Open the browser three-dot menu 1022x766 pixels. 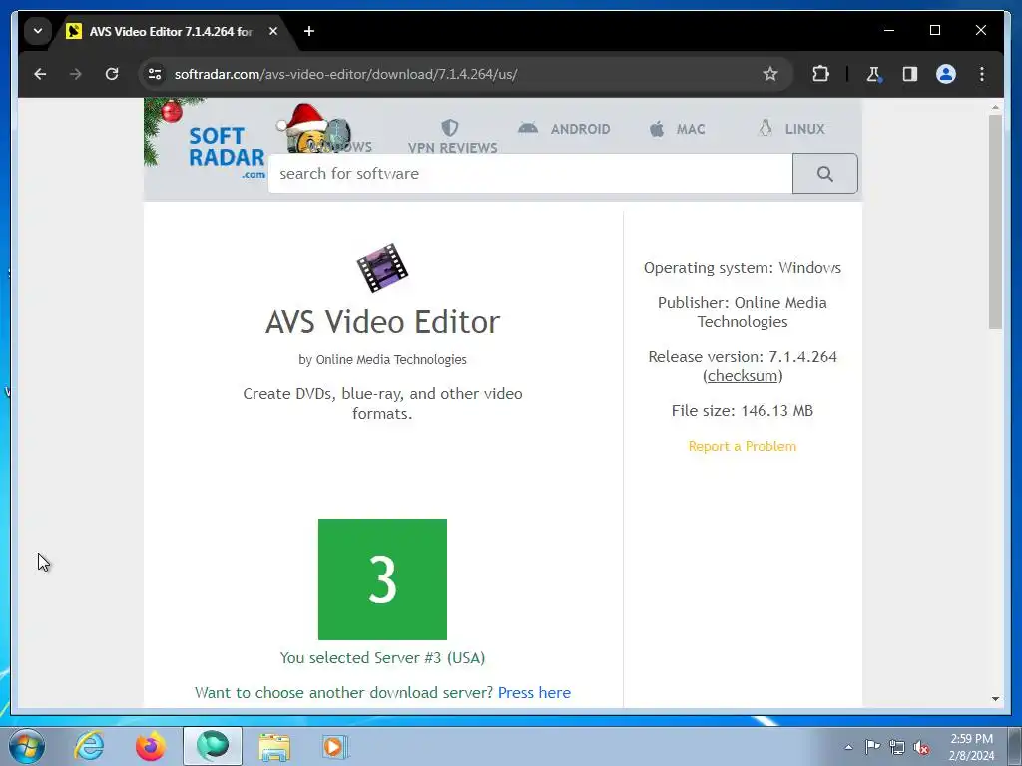[x=982, y=74]
